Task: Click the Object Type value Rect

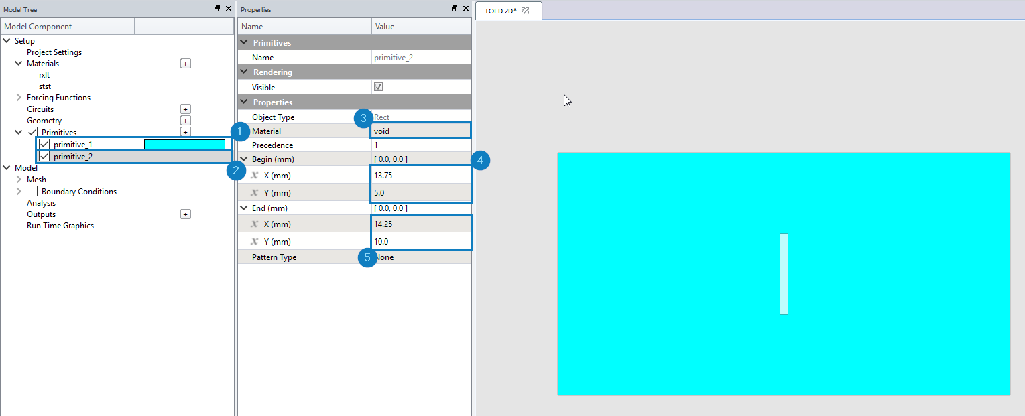Action: (421, 117)
